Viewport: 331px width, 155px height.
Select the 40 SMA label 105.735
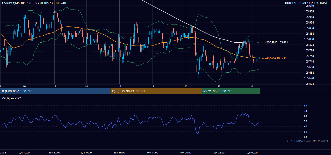pyautogui.click(x=274, y=58)
